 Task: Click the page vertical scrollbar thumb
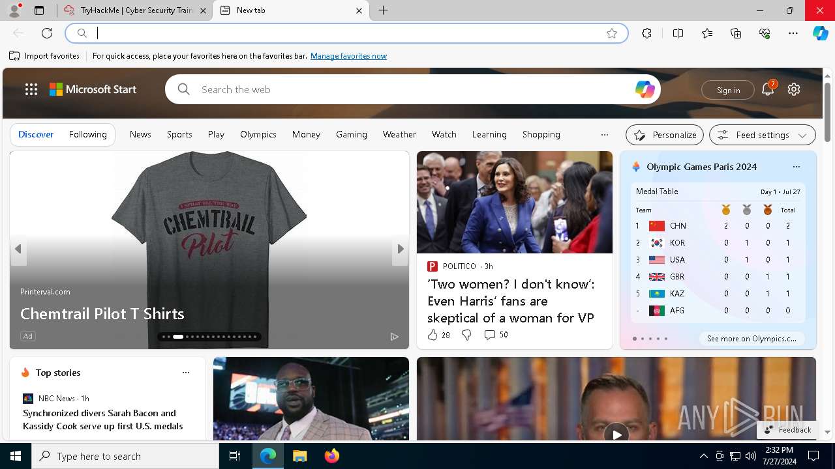pyautogui.click(x=828, y=112)
